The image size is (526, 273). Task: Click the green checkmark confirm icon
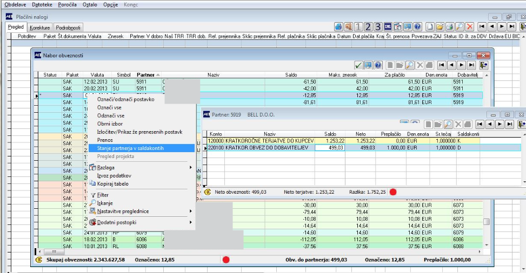click(x=358, y=65)
